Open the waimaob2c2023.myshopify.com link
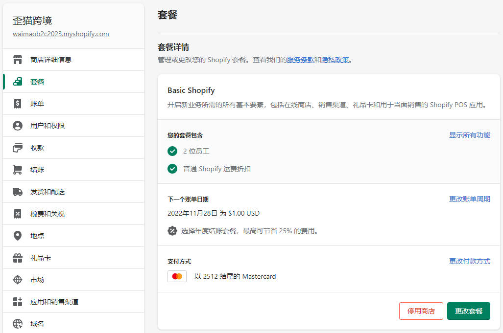 (61, 34)
